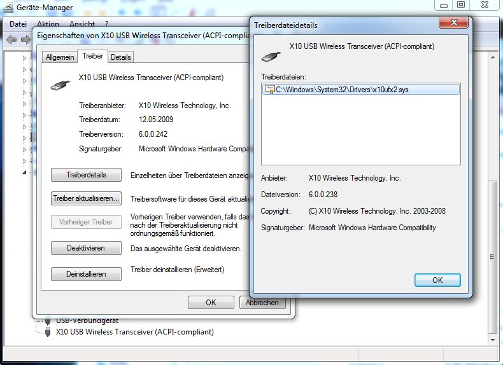
Task: Confirm OK in Treiberdateidetails dialog
Action: pyautogui.click(x=437, y=280)
